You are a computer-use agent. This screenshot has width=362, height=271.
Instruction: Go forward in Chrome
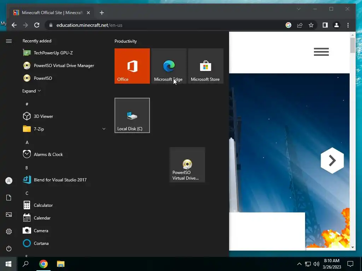pyautogui.click(x=25, y=25)
